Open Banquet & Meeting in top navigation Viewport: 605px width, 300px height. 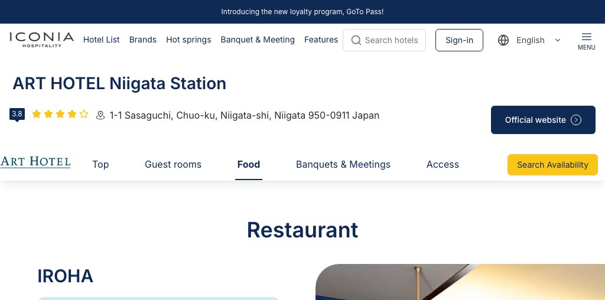pyautogui.click(x=258, y=40)
